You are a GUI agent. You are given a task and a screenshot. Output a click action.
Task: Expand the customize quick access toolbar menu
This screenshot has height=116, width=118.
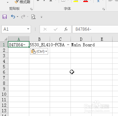tap(41, 17)
